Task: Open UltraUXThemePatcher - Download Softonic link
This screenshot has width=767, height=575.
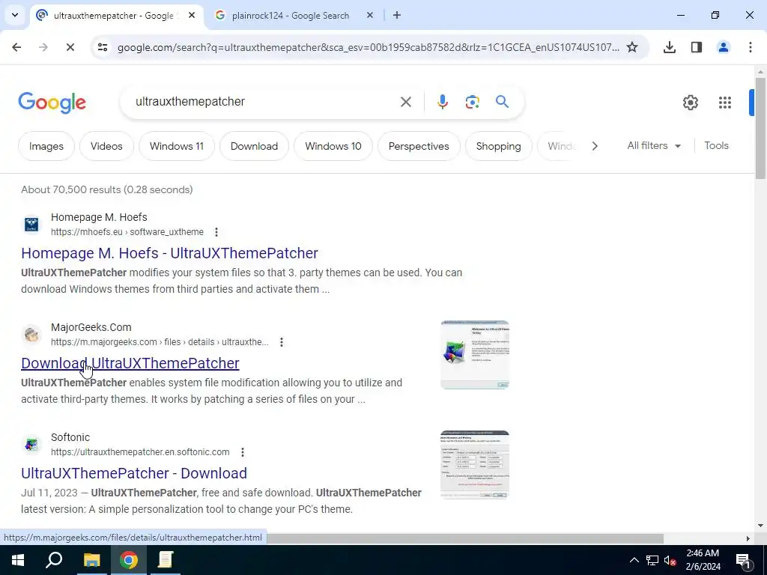Action: click(x=134, y=473)
